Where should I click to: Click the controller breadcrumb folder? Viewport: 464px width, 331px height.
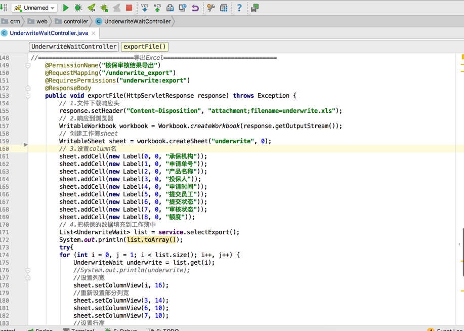pyautogui.click(x=75, y=21)
